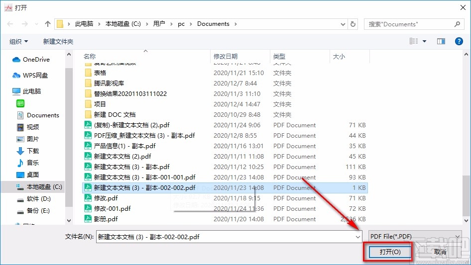Open the 组织 menu
471x265 pixels.
[18, 41]
